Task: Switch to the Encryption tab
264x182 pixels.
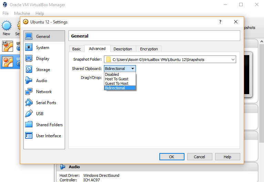Action: pyautogui.click(x=149, y=49)
